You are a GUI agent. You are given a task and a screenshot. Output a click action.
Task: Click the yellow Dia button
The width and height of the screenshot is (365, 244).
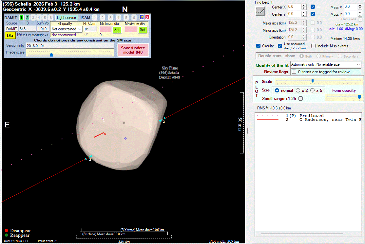point(10,35)
